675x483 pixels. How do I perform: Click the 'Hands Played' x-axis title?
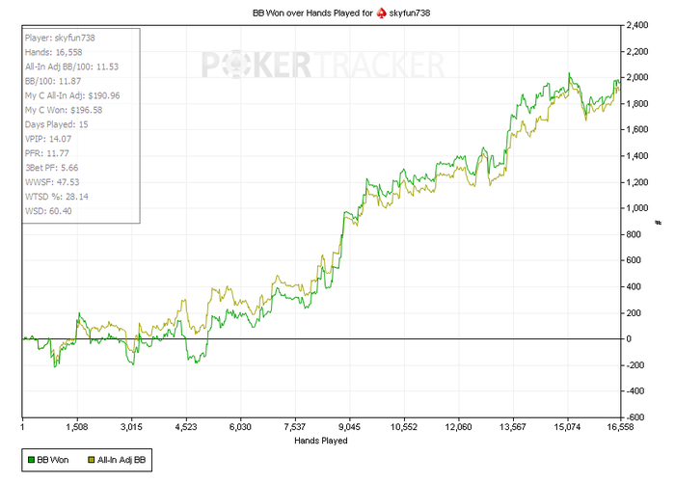pyautogui.click(x=321, y=441)
